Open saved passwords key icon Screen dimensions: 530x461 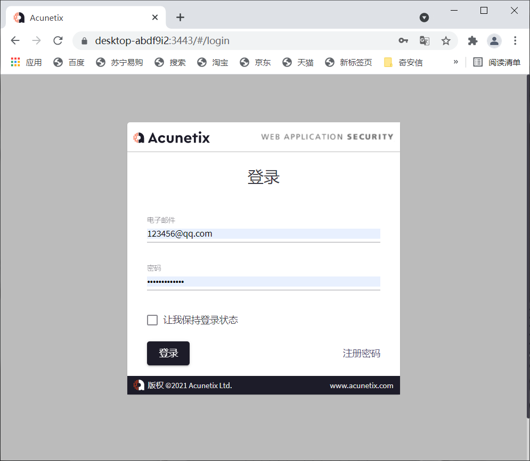coord(403,40)
